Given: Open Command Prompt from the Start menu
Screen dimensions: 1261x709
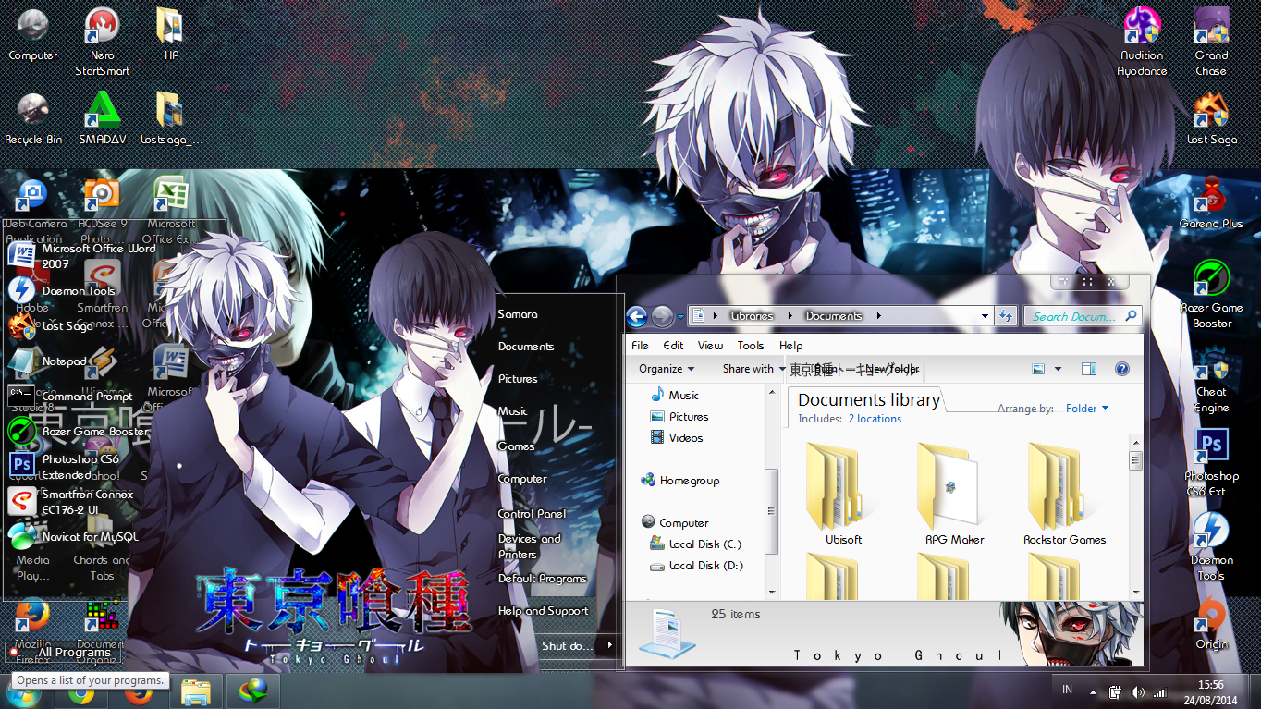Looking at the screenshot, I should point(71,397).
